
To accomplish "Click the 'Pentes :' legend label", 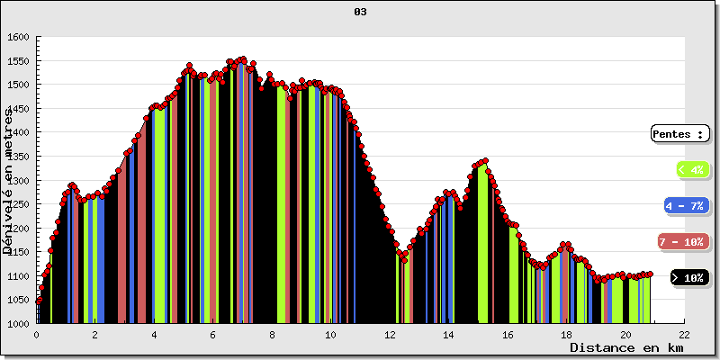I will (x=680, y=134).
